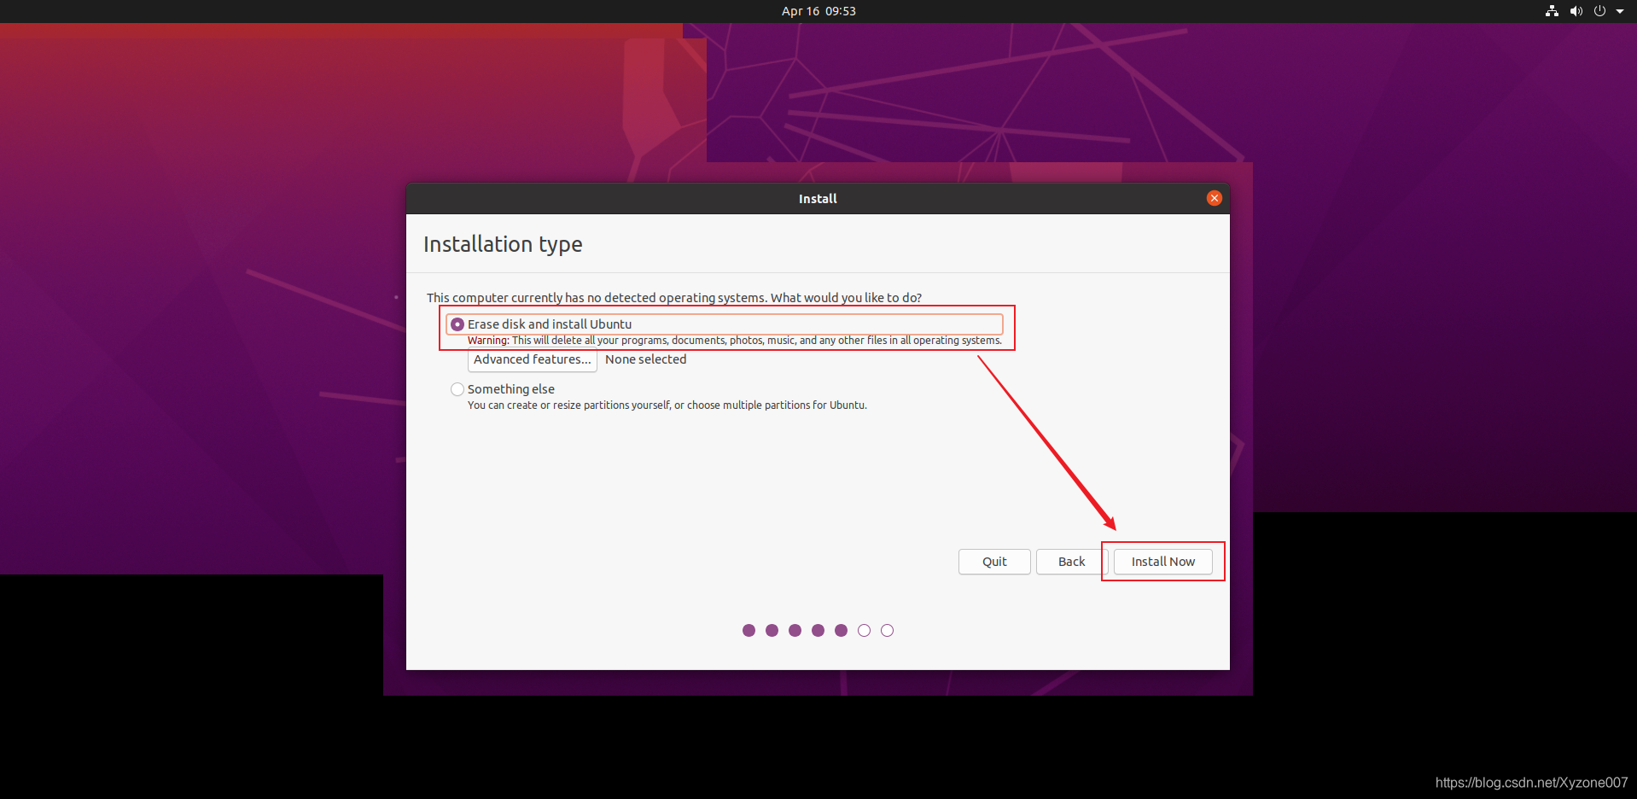Go back with the Back button
Viewport: 1637px width, 799px height.
point(1071,562)
